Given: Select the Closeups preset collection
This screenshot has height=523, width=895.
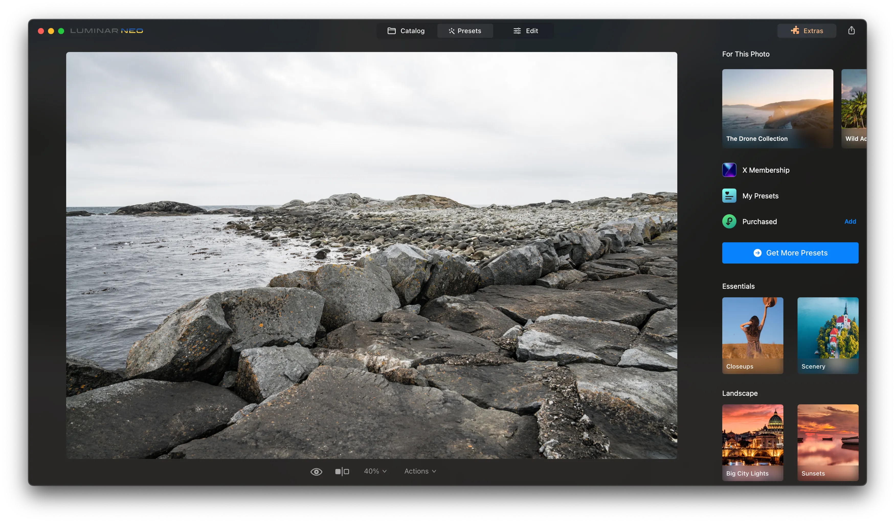Looking at the screenshot, I should click(x=752, y=335).
